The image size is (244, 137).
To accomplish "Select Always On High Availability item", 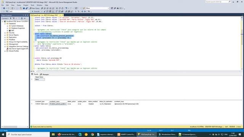I will tap(18, 42).
